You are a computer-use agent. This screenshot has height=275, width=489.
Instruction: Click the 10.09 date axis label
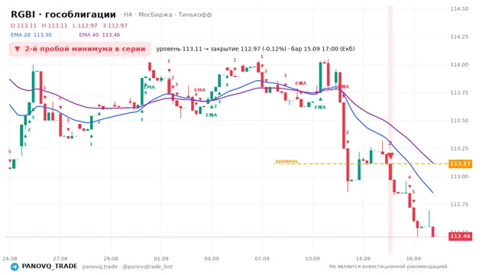[313, 258]
